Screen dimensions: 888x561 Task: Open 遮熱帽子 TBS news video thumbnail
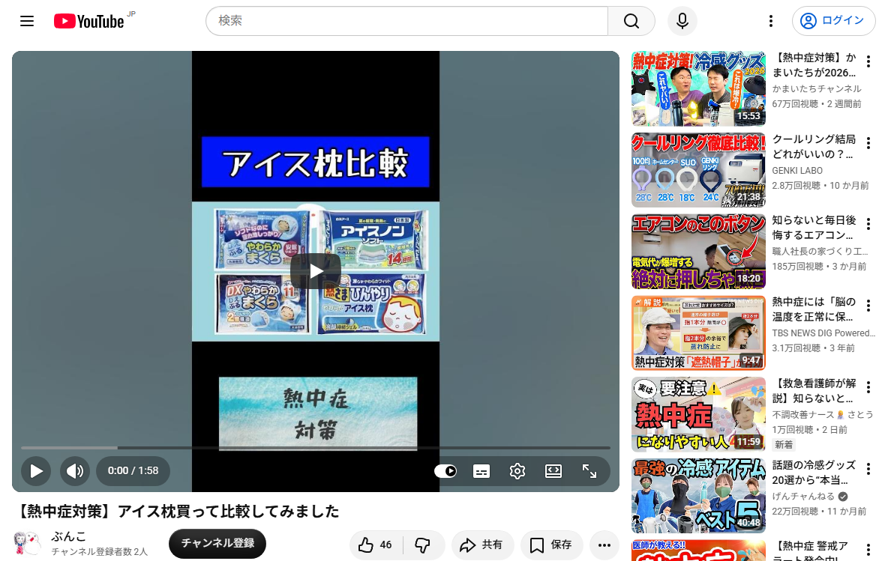pos(698,333)
